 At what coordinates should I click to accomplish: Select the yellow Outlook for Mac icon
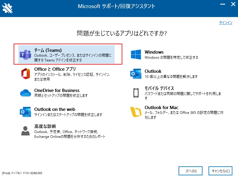136,112
